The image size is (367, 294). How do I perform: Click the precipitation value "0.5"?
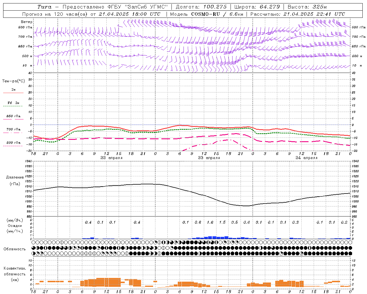coord(235,222)
